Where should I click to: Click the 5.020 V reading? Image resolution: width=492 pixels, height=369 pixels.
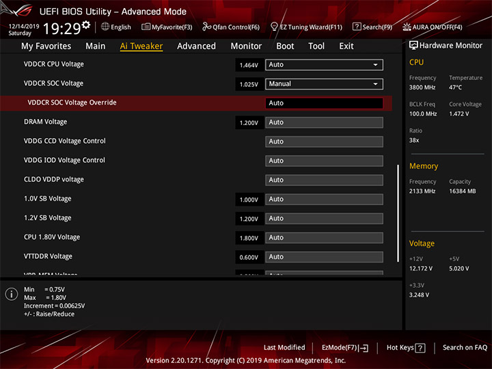point(459,269)
